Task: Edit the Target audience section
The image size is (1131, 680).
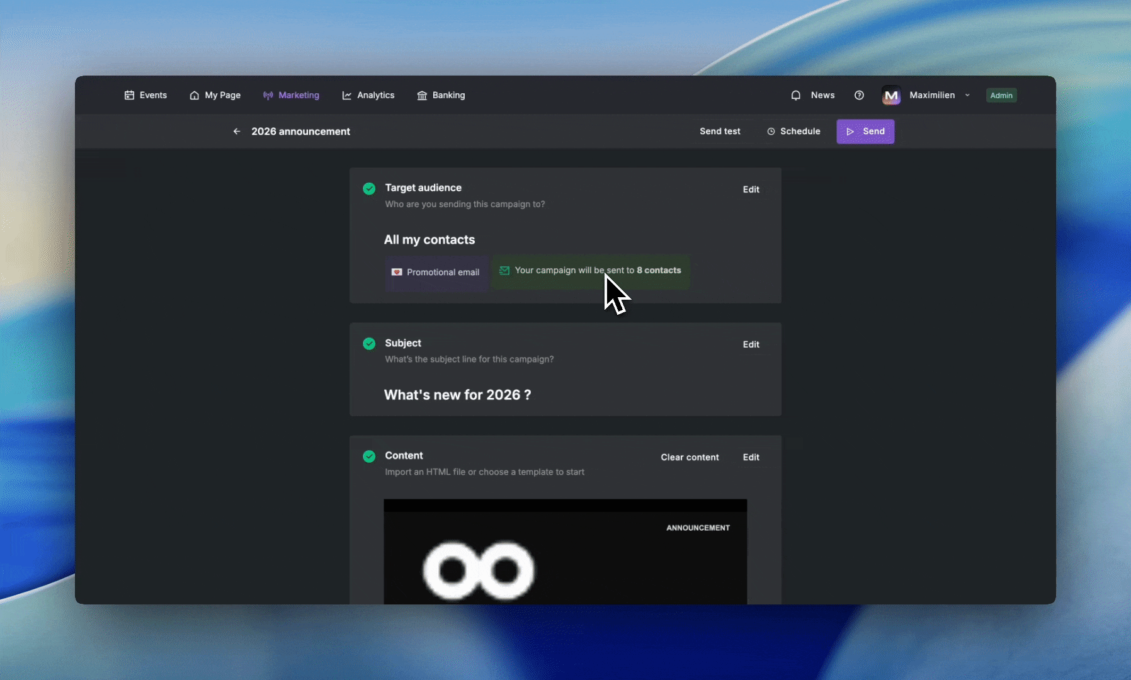Action: pyautogui.click(x=751, y=190)
